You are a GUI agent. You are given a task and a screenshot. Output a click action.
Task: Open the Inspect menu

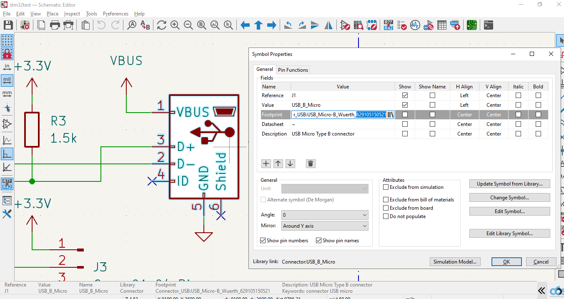pyautogui.click(x=72, y=14)
